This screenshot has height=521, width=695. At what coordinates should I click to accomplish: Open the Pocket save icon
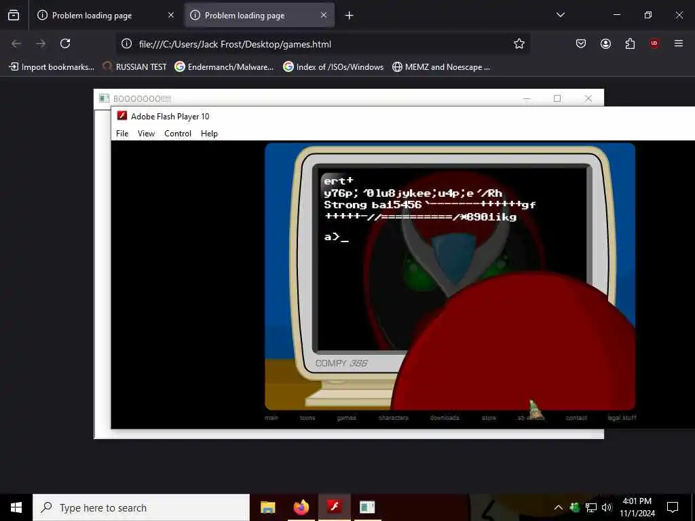point(581,43)
